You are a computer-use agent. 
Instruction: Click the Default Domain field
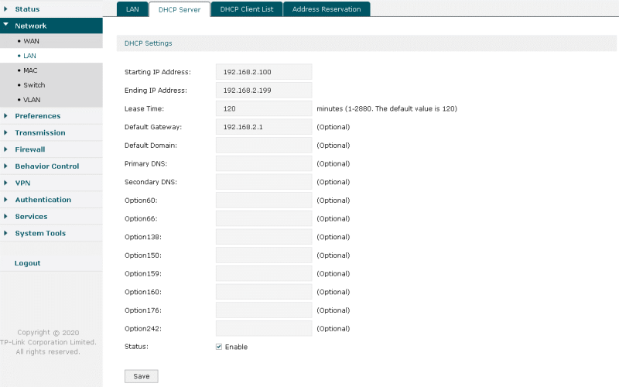click(264, 146)
